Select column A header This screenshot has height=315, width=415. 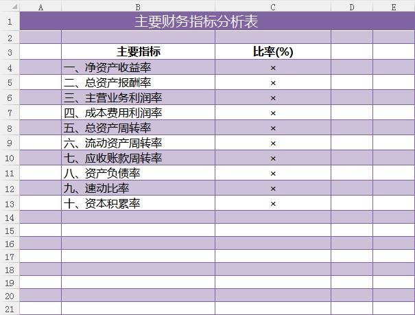click(40, 7)
